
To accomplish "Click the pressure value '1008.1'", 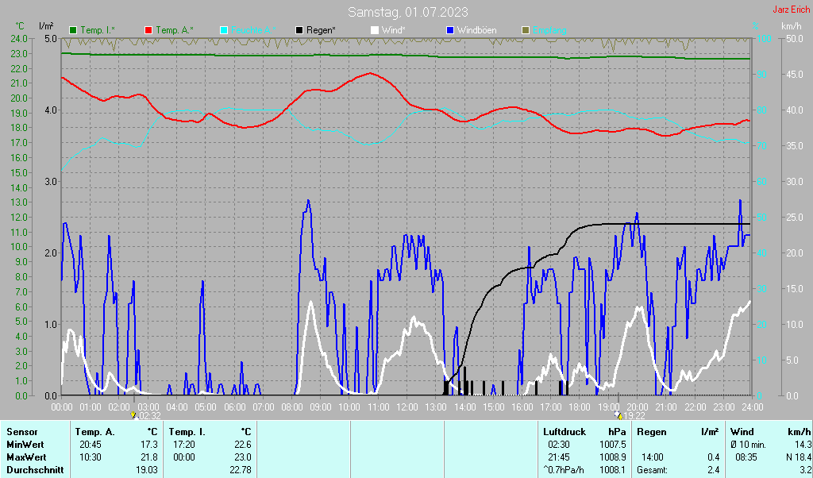I will point(613,470).
